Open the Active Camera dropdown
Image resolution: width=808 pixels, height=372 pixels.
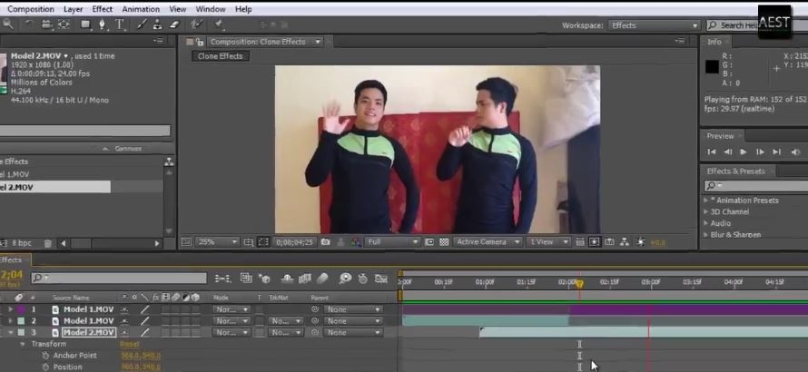pyautogui.click(x=488, y=241)
